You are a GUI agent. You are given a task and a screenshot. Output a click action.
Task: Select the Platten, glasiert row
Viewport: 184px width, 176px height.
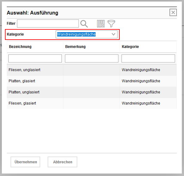[x=92, y=81]
